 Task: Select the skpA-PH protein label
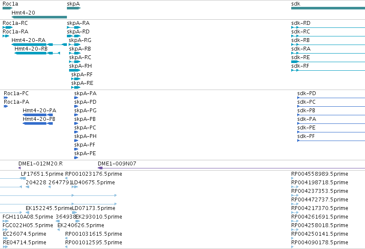coord(85,136)
